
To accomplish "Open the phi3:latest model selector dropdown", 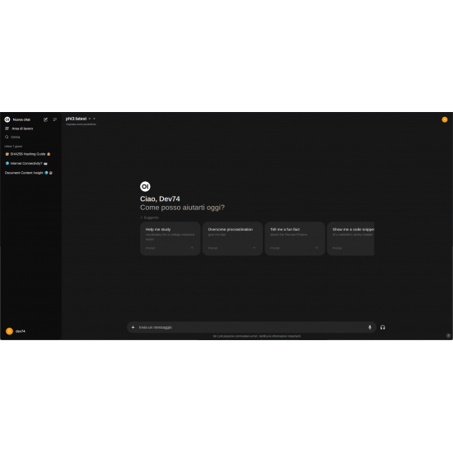I will click(78, 119).
